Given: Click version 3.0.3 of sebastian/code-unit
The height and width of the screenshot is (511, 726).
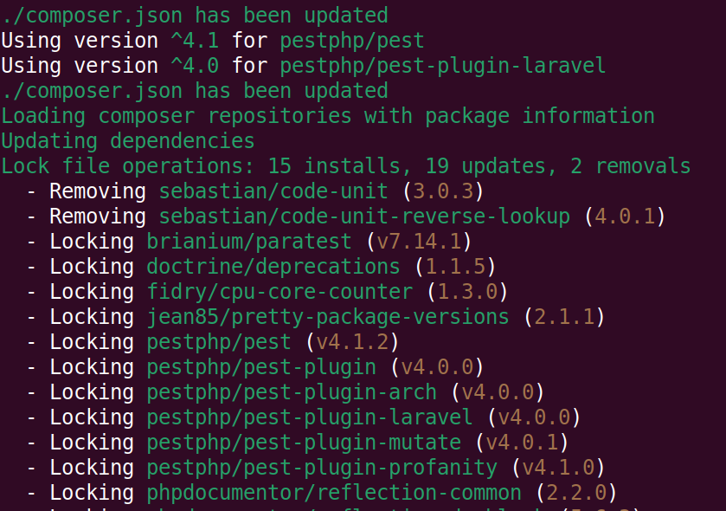Looking at the screenshot, I should (443, 191).
